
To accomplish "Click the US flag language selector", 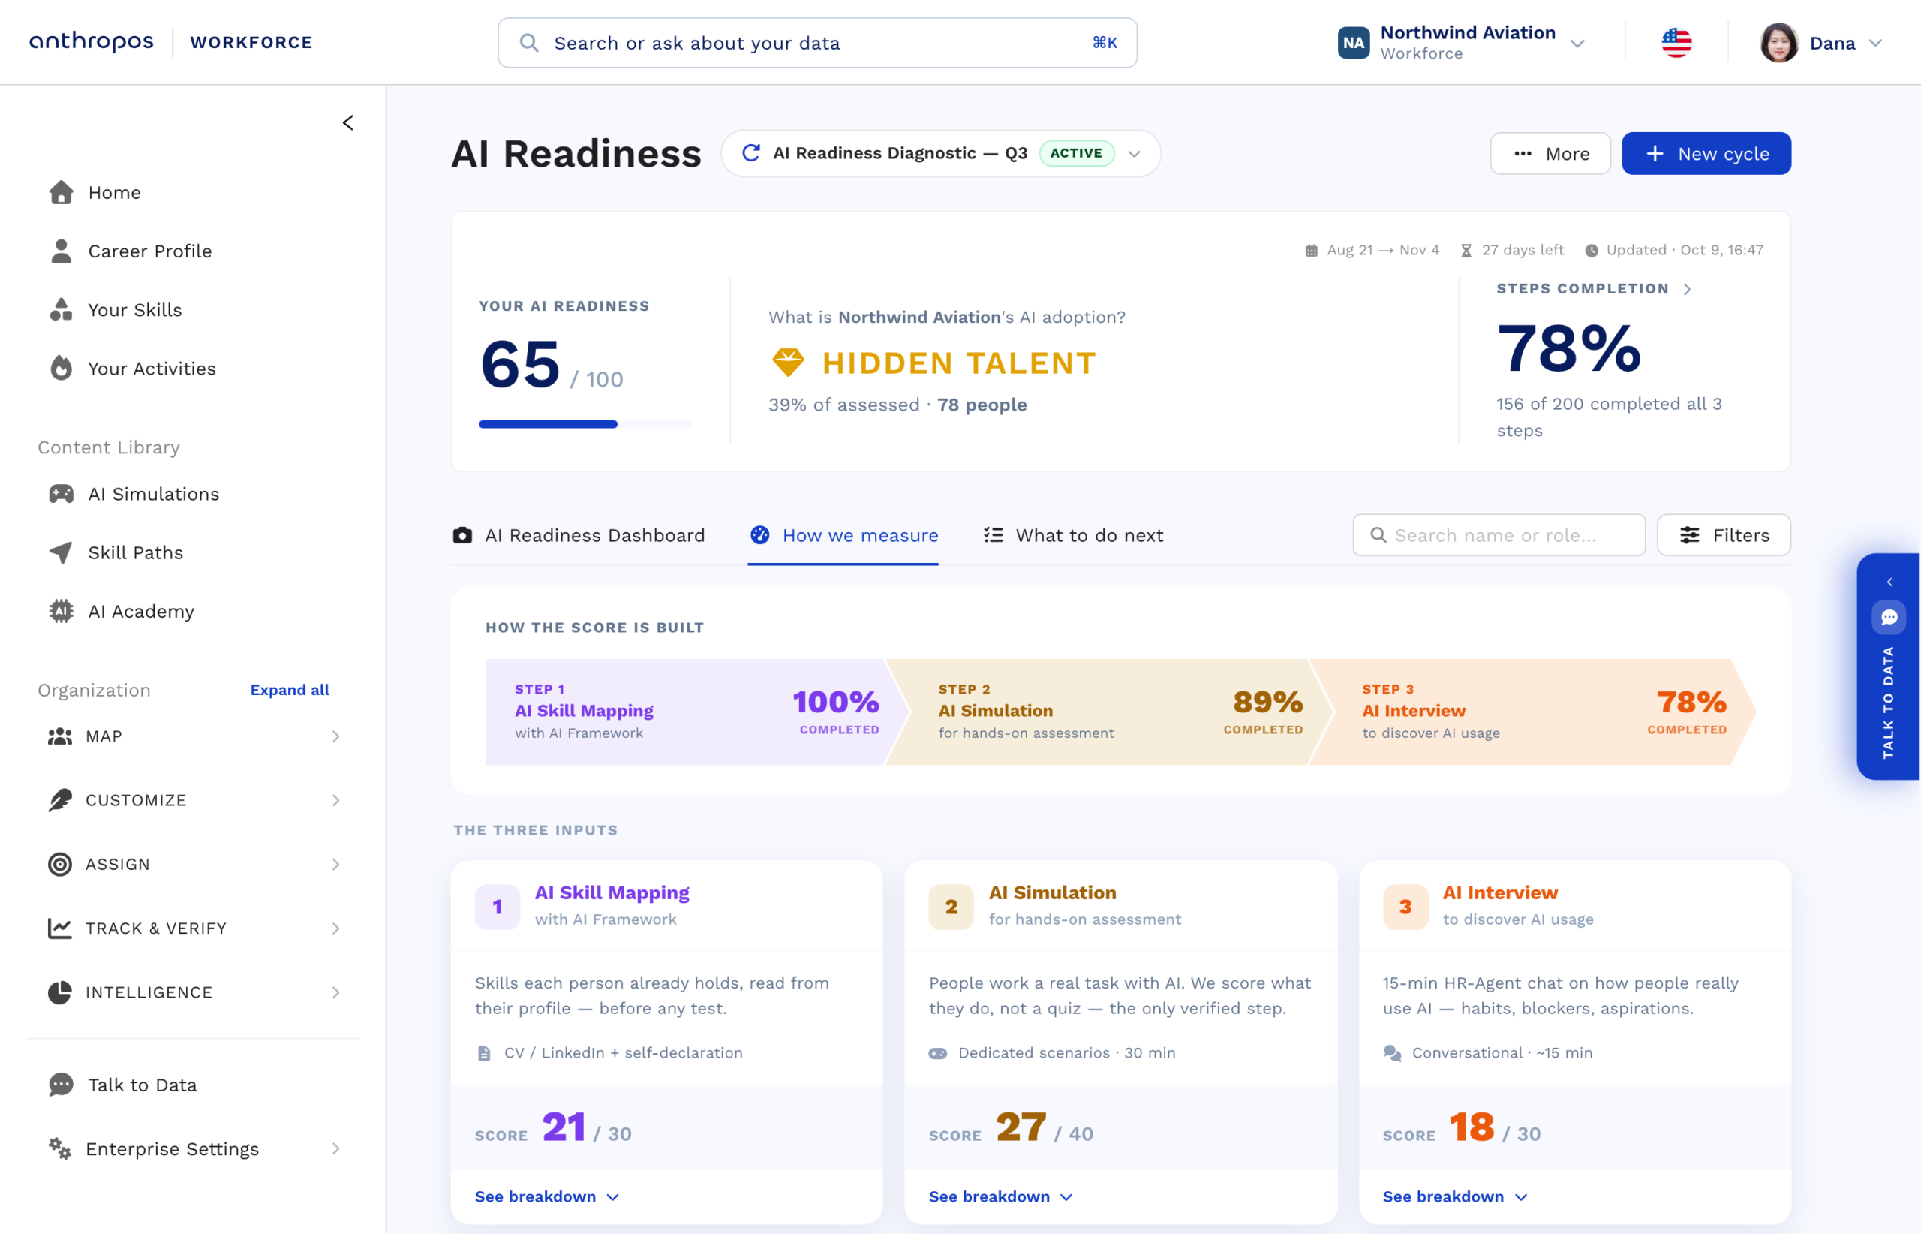I will point(1676,43).
